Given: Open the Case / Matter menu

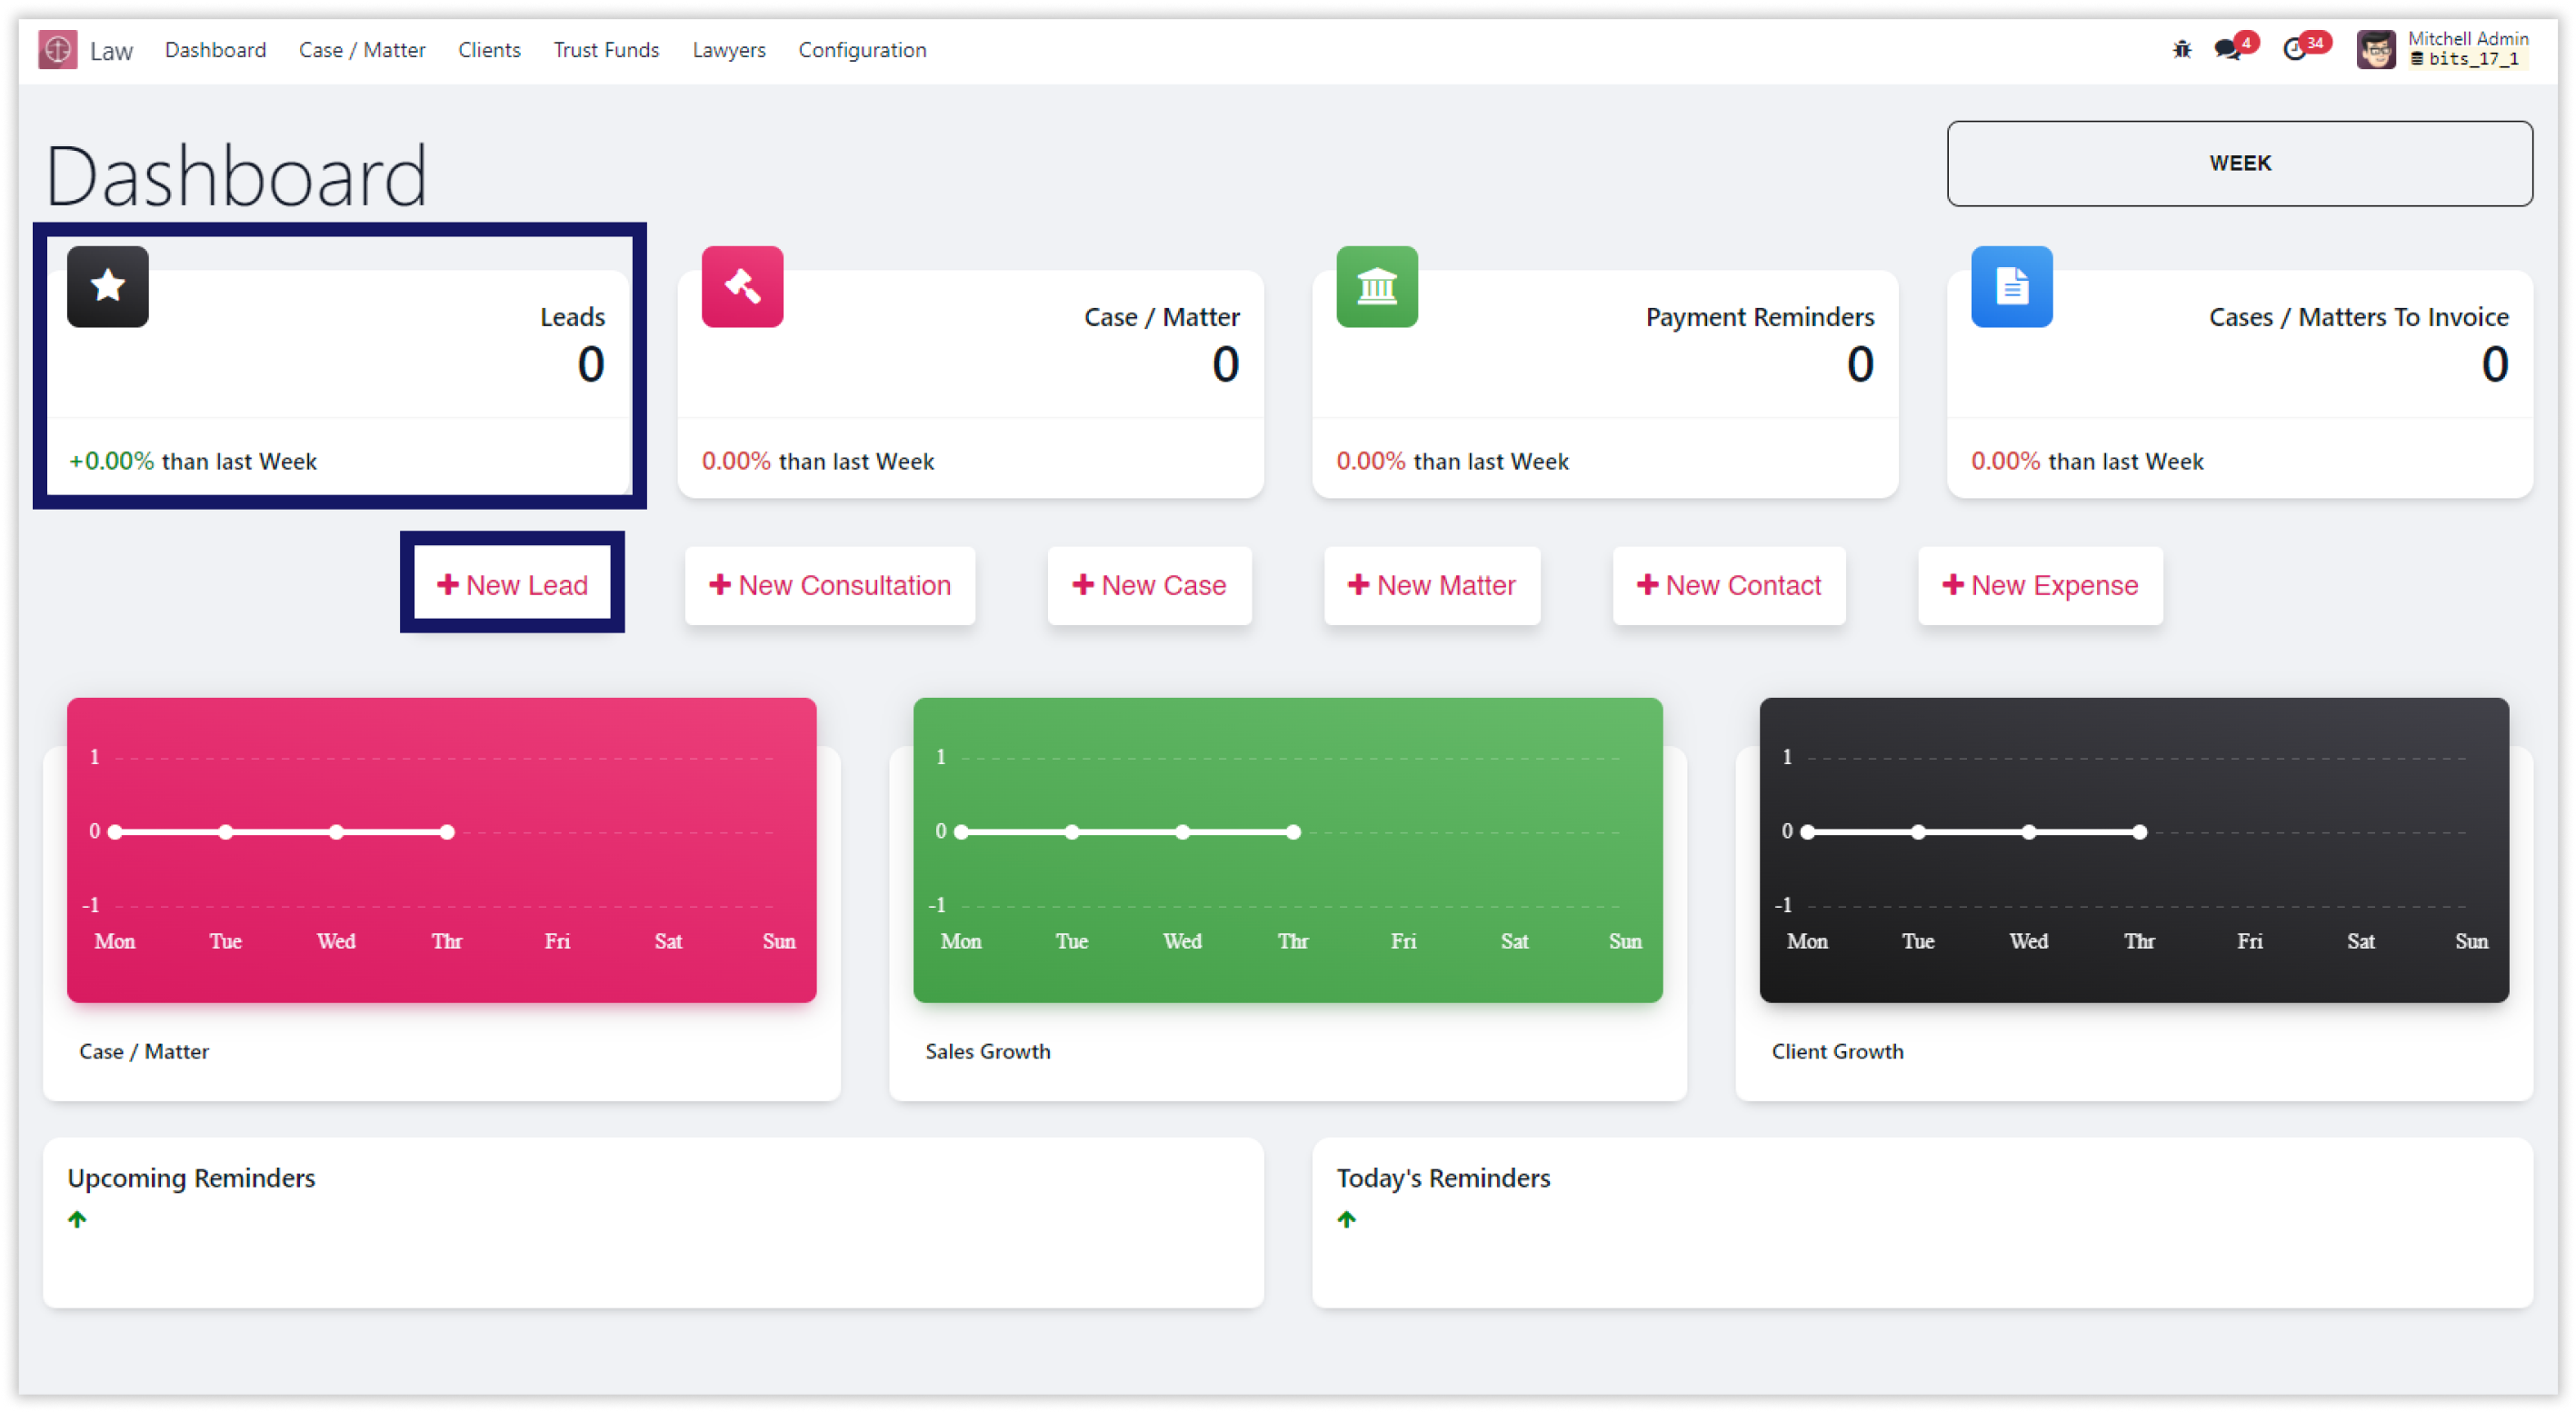Looking at the screenshot, I should pyautogui.click(x=362, y=50).
